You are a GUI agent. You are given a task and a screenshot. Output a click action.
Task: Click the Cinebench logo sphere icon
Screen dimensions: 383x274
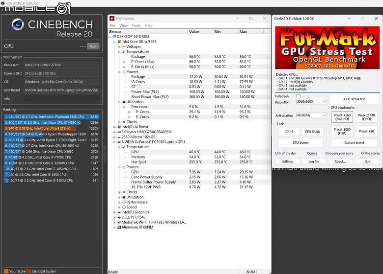(18, 24)
